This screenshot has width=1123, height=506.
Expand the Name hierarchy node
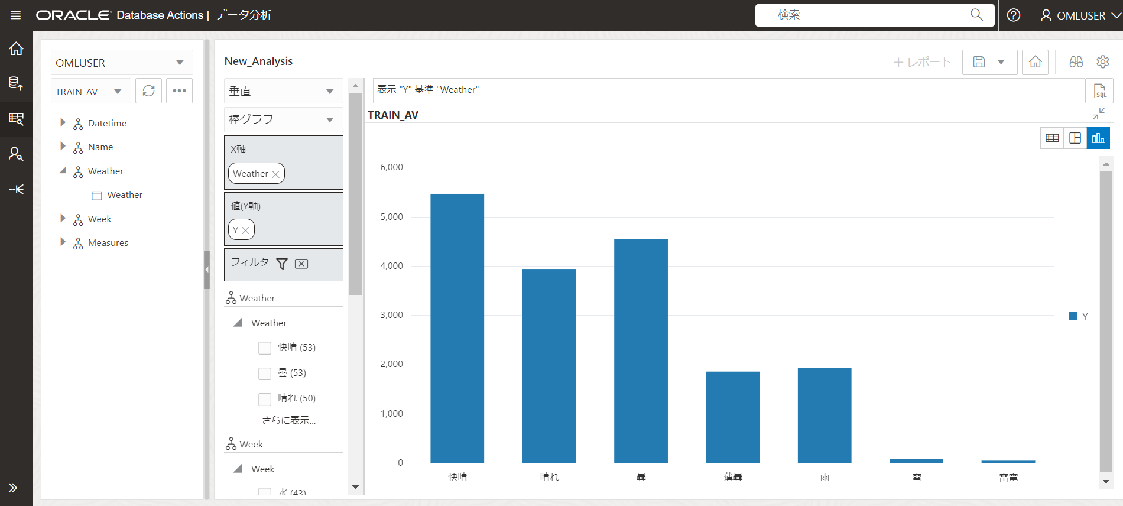(63, 146)
